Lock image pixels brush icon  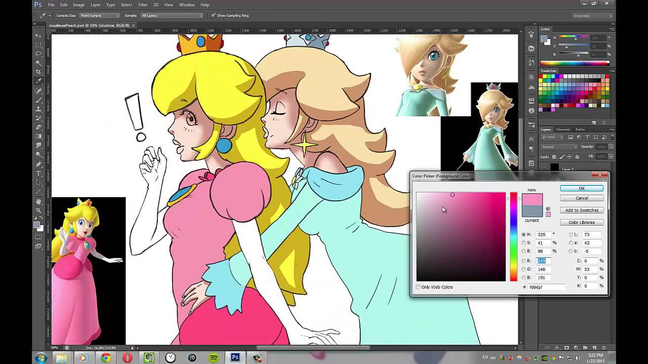tap(562, 157)
